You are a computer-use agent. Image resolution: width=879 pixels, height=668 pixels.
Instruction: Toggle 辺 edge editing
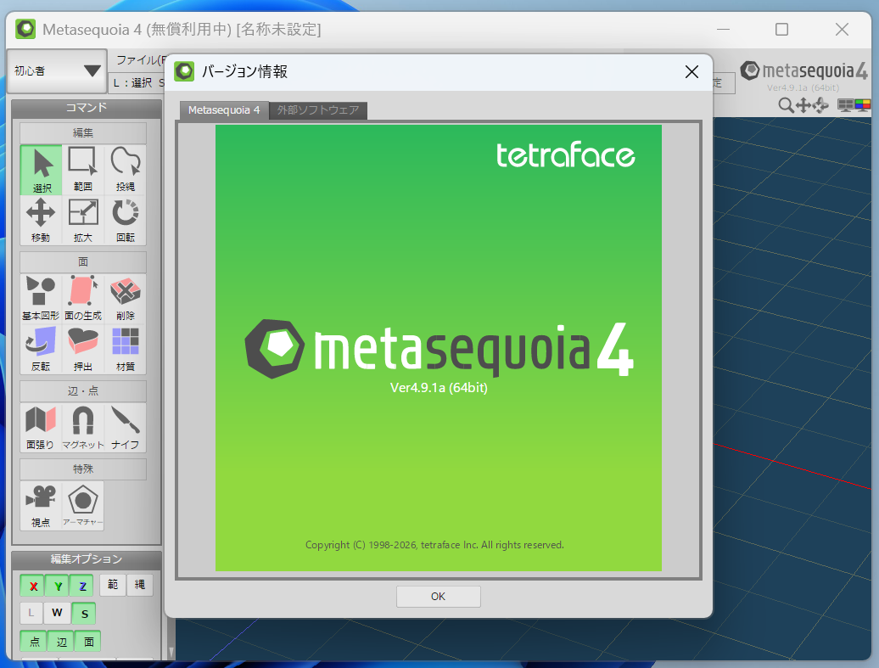click(61, 641)
